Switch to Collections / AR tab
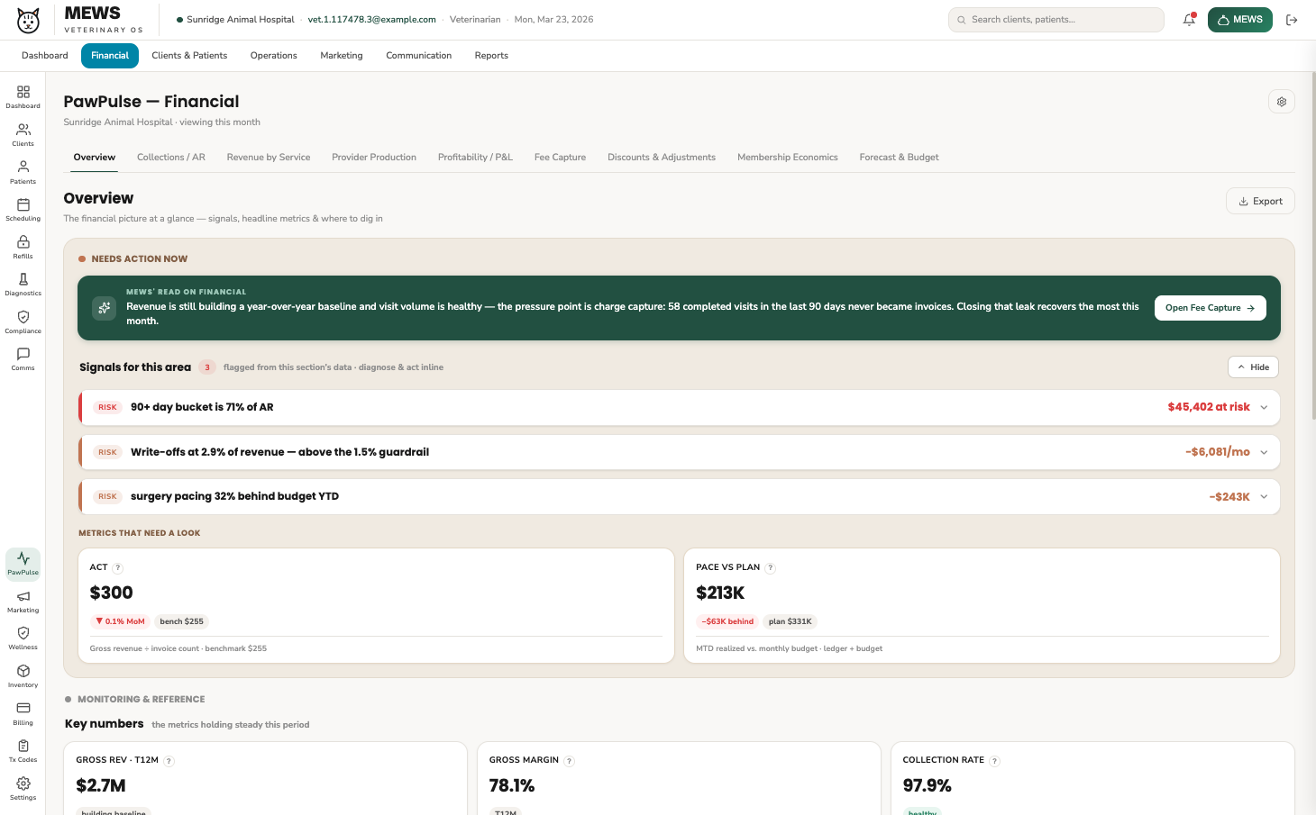 tap(171, 158)
